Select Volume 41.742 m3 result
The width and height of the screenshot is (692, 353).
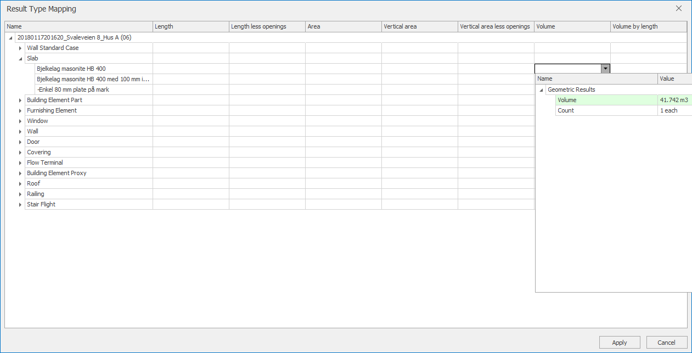(606, 100)
